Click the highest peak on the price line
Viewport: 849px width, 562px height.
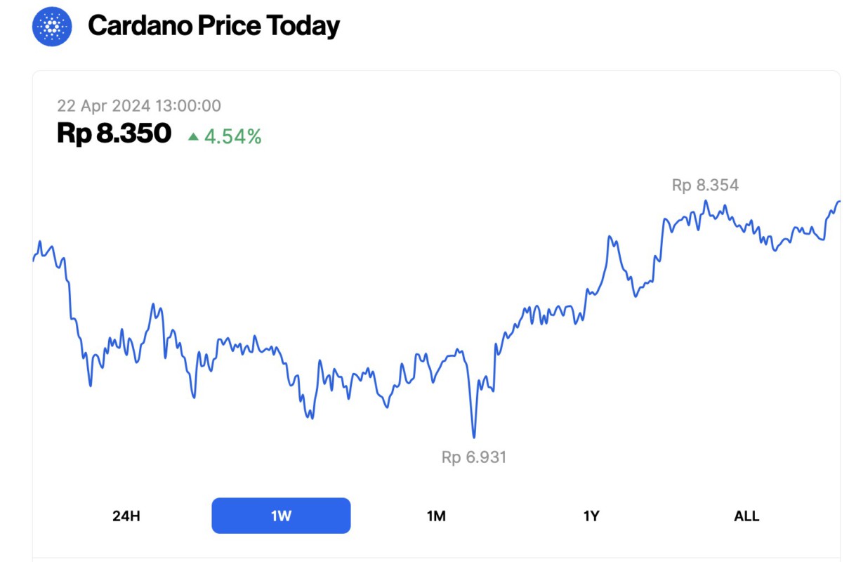pyautogui.click(x=706, y=201)
